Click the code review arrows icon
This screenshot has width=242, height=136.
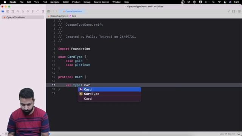tap(229, 11)
